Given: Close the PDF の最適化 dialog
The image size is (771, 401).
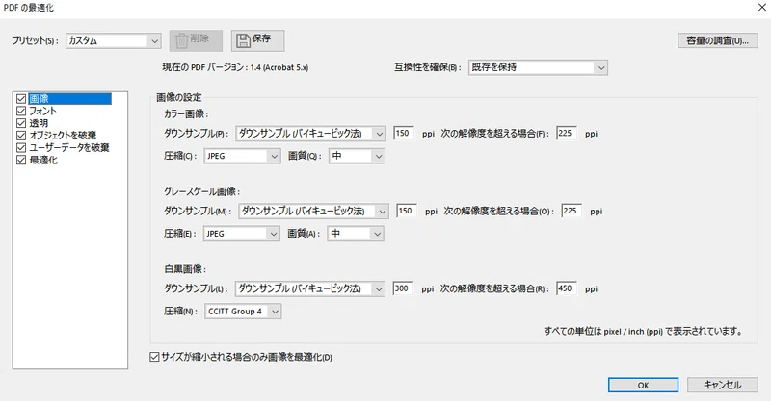Looking at the screenshot, I should [x=761, y=7].
